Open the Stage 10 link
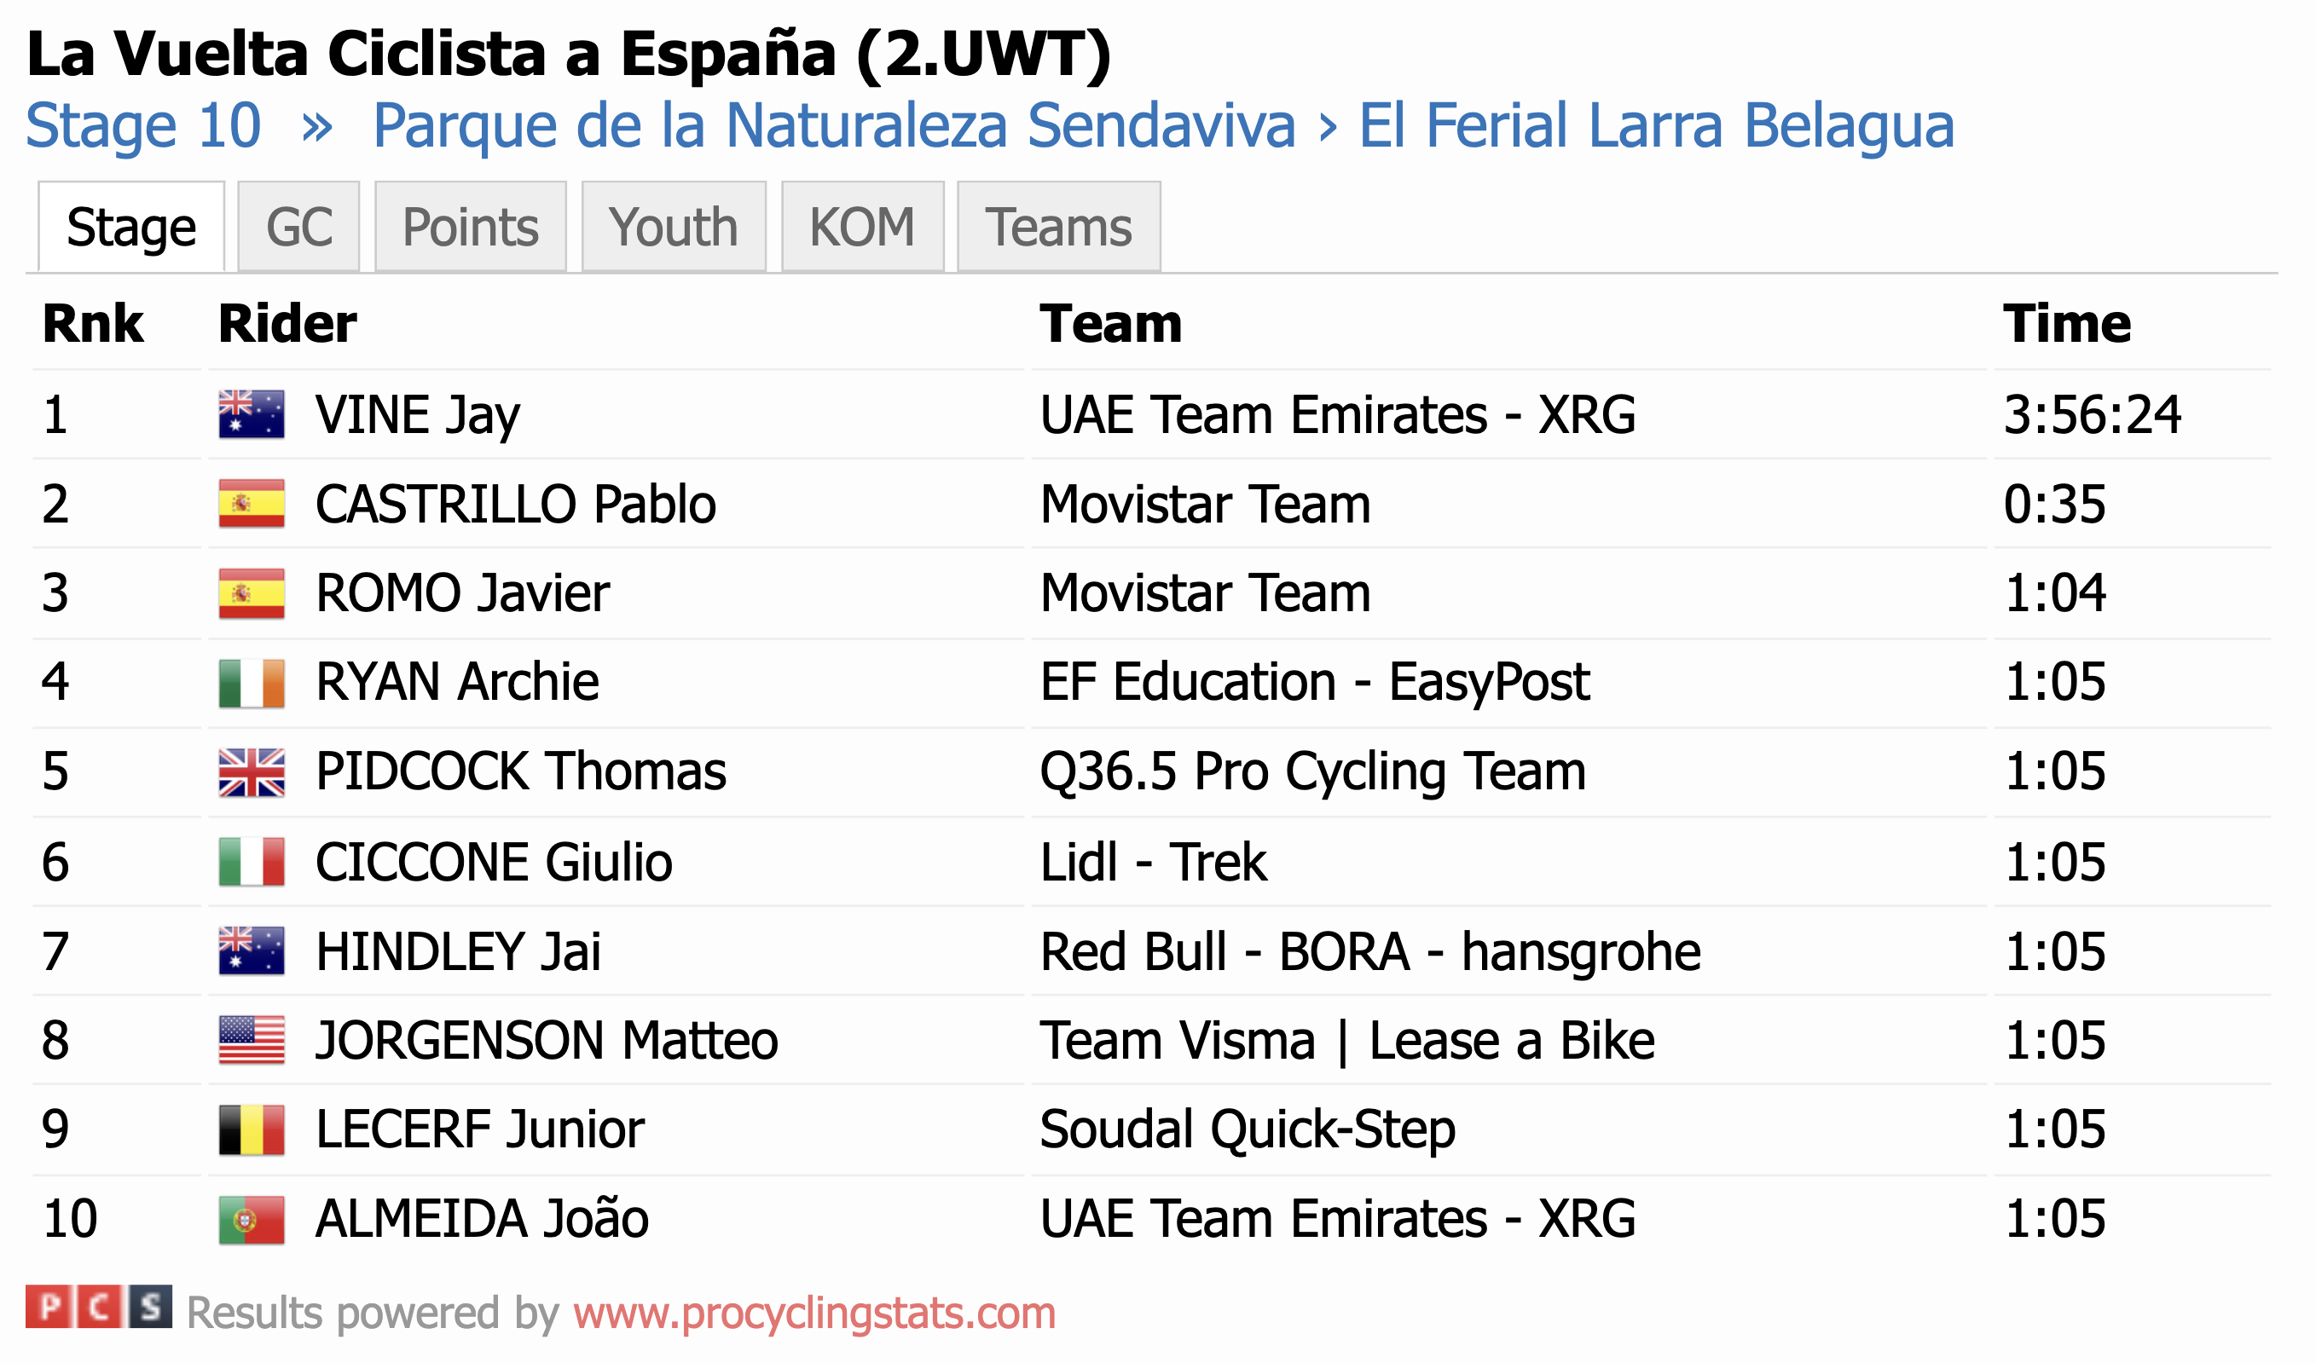 click(143, 126)
